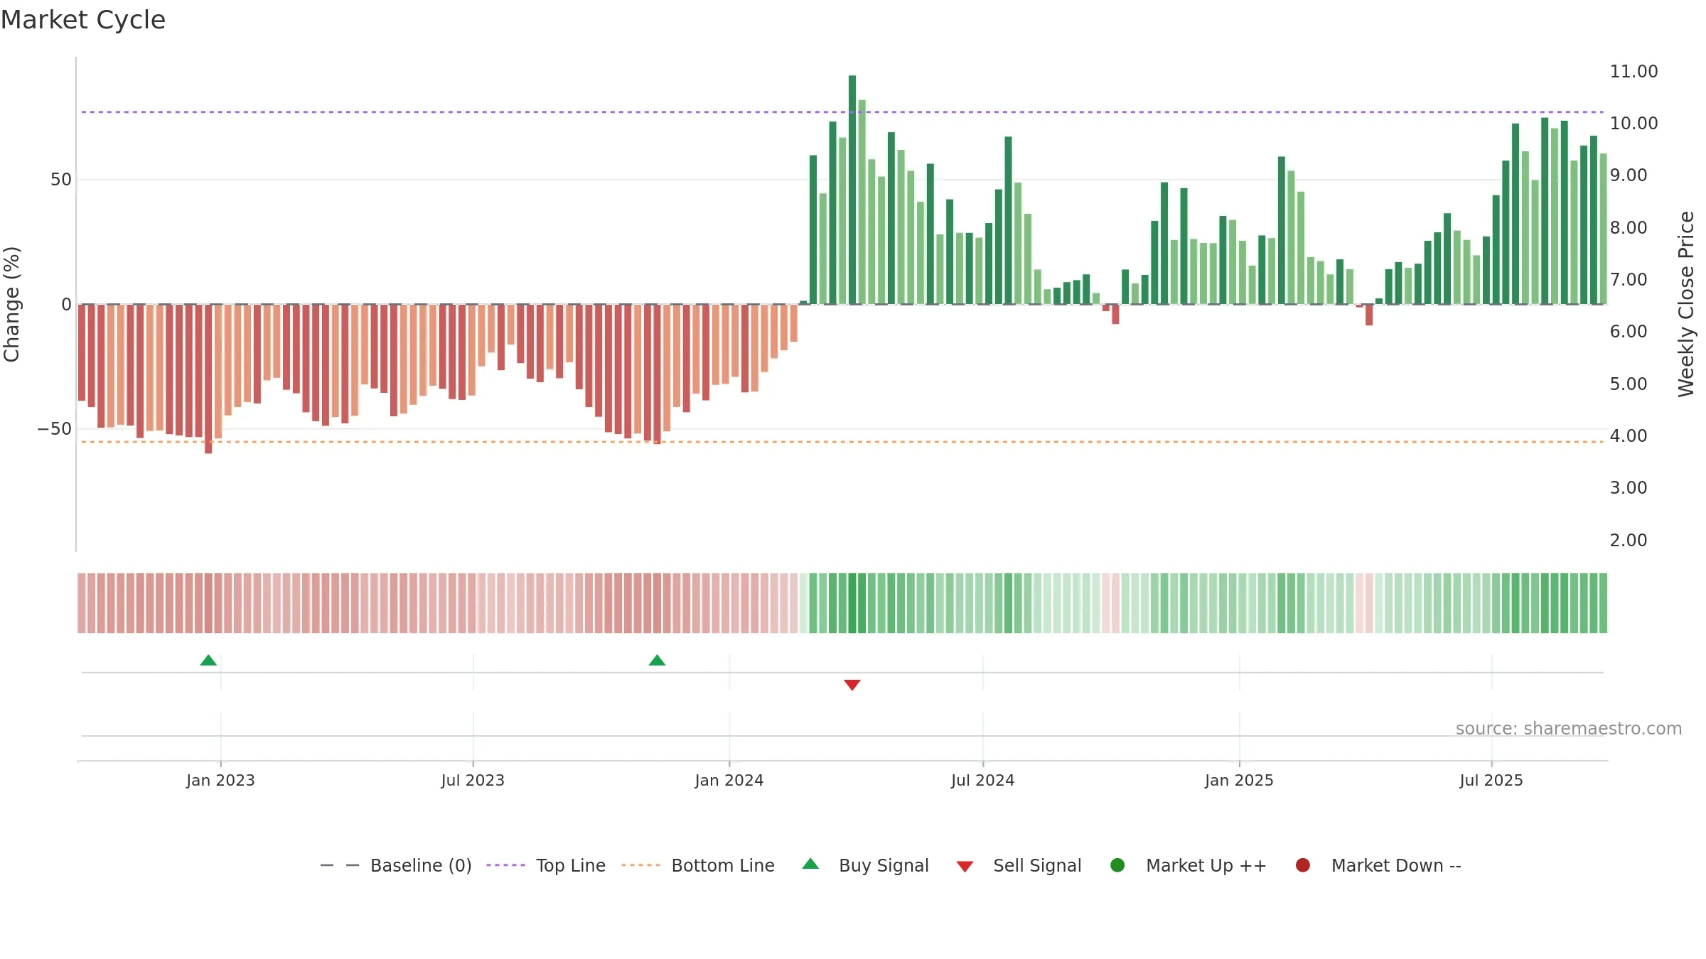This screenshot has width=1706, height=959.
Task: Toggle the Market Down -- legend entry
Action: point(1378,865)
